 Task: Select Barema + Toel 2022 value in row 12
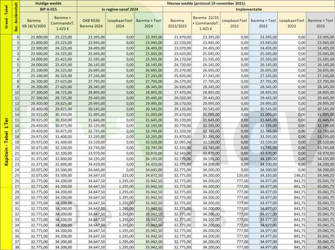[x=263, y=103]
